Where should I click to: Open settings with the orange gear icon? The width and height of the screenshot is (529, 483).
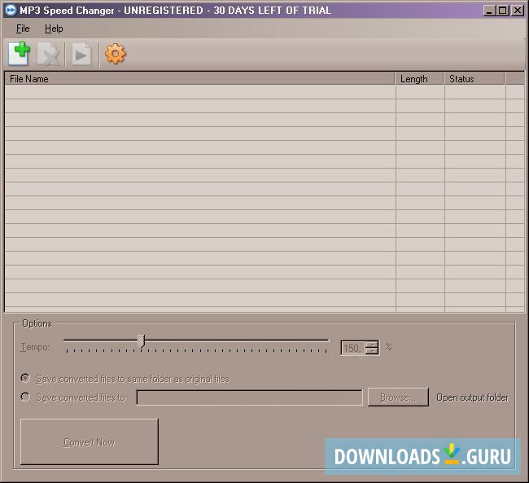tap(115, 54)
